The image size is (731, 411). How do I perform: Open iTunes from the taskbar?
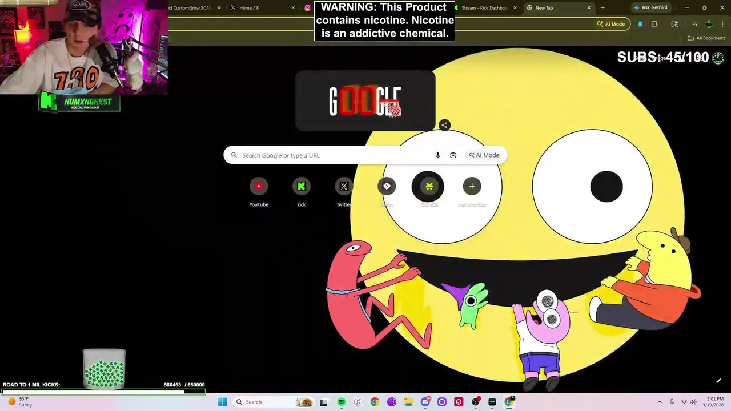(x=358, y=402)
